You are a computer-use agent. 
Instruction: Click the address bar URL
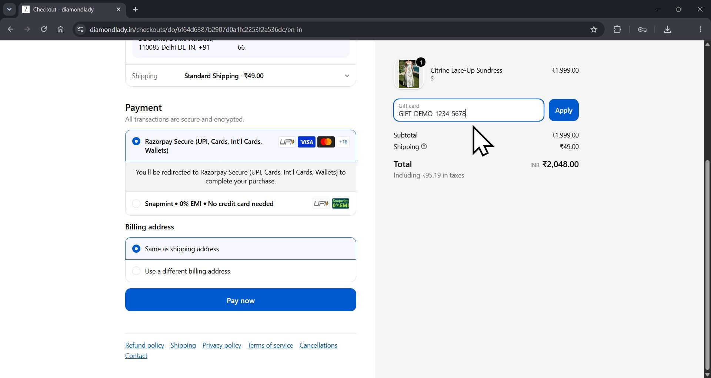[196, 29]
